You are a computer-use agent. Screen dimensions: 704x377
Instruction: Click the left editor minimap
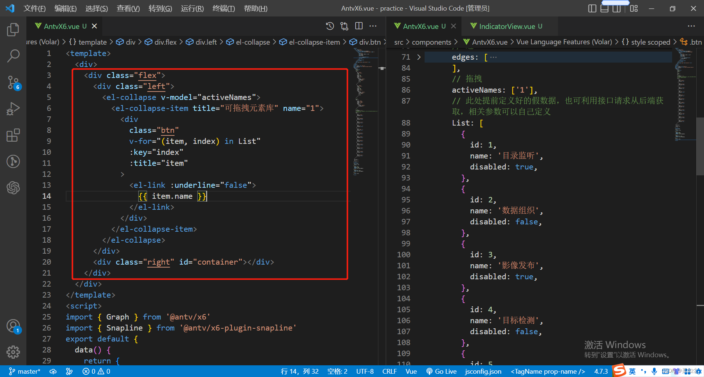tap(366, 112)
